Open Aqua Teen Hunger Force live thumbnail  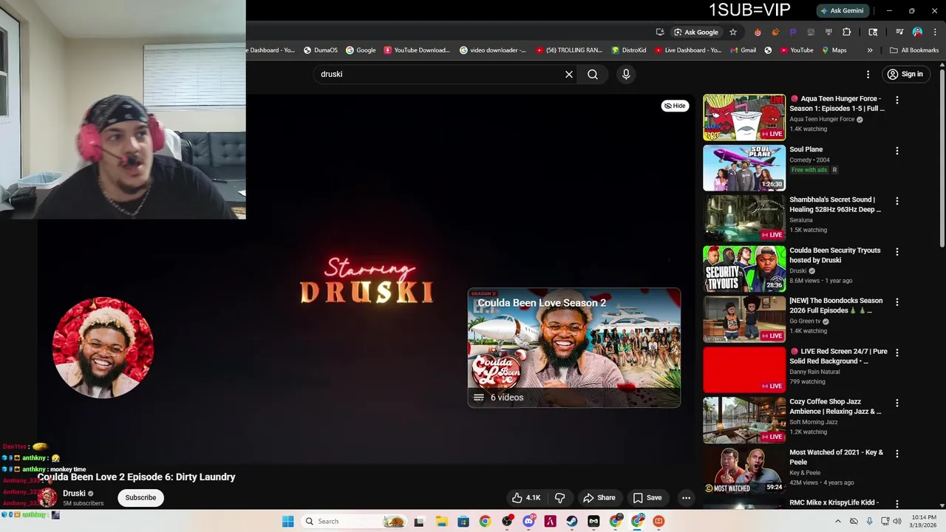click(744, 117)
